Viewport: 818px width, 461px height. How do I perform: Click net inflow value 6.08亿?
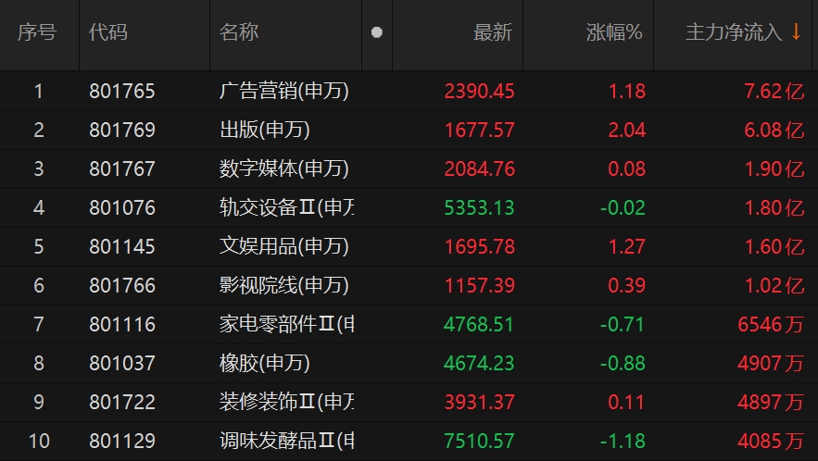pyautogui.click(x=774, y=130)
